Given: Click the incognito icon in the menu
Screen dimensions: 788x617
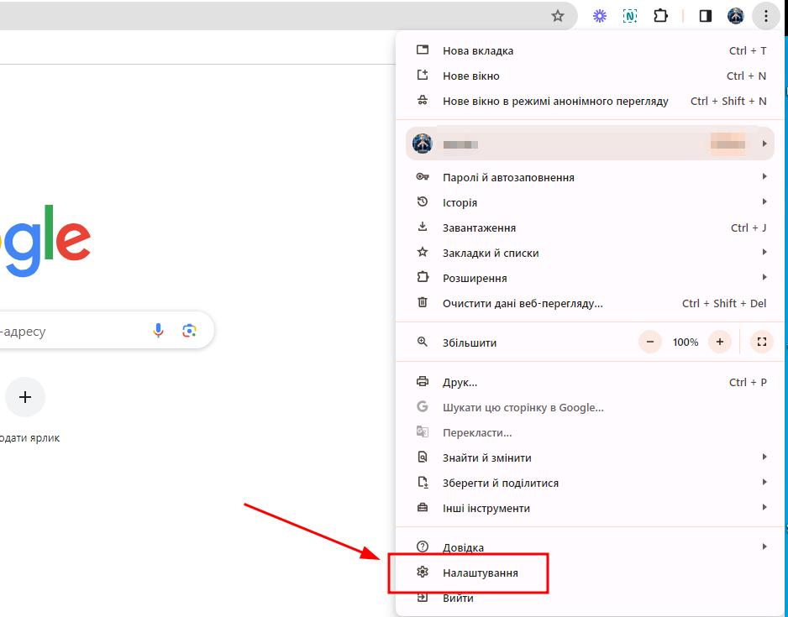Looking at the screenshot, I should [422, 100].
